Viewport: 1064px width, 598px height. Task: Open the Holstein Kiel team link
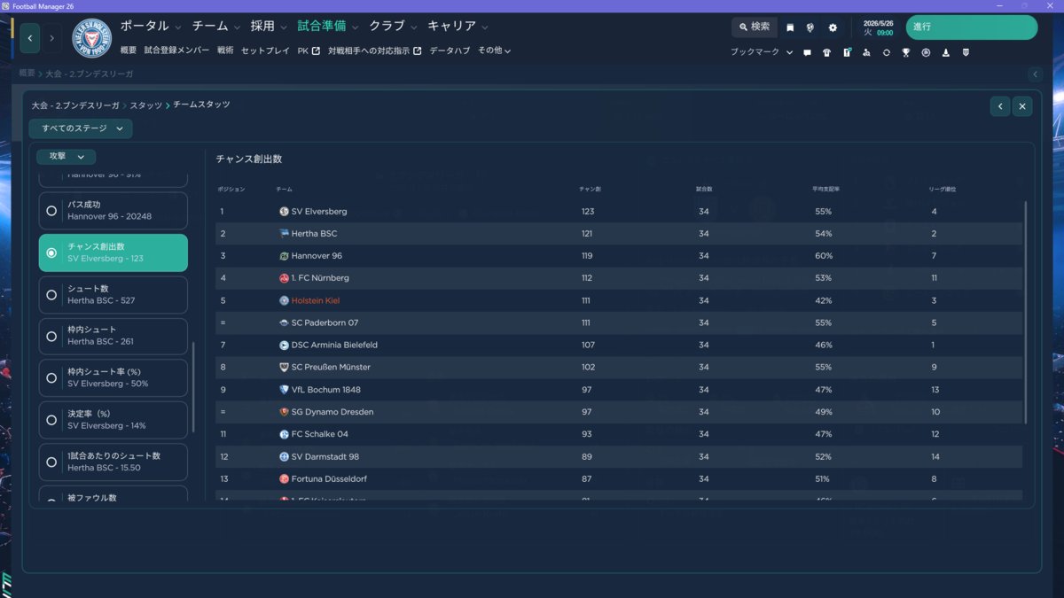point(315,300)
